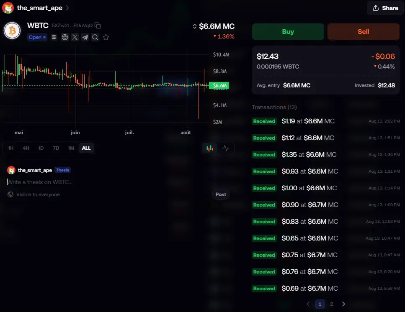The width and height of the screenshot is (405, 312).
Task: Open the Received $0.69 at $6.7M MC transaction
Action: click(326, 289)
